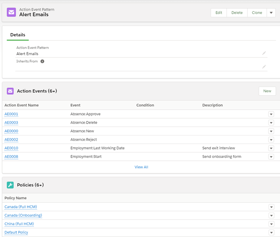Open the AE0003 action event link
Image resolution: width=280 pixels, height=237 pixels.
11,123
